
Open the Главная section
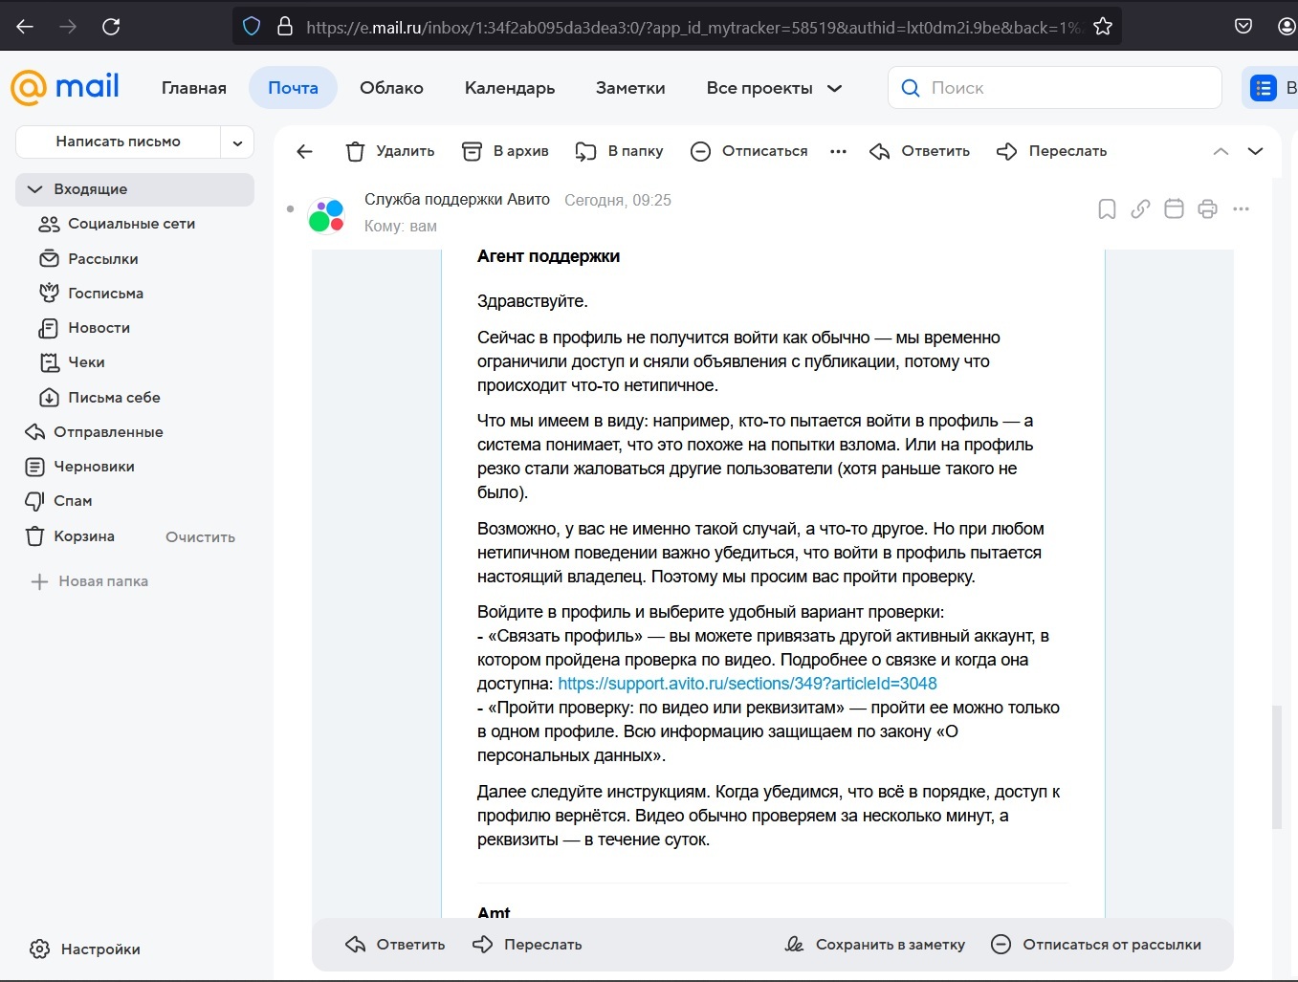pyautogui.click(x=194, y=88)
